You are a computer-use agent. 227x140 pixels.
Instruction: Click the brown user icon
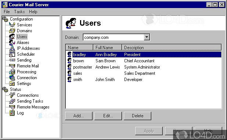tap(69, 61)
